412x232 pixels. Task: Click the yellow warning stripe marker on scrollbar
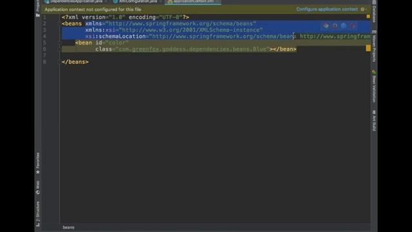click(x=368, y=48)
